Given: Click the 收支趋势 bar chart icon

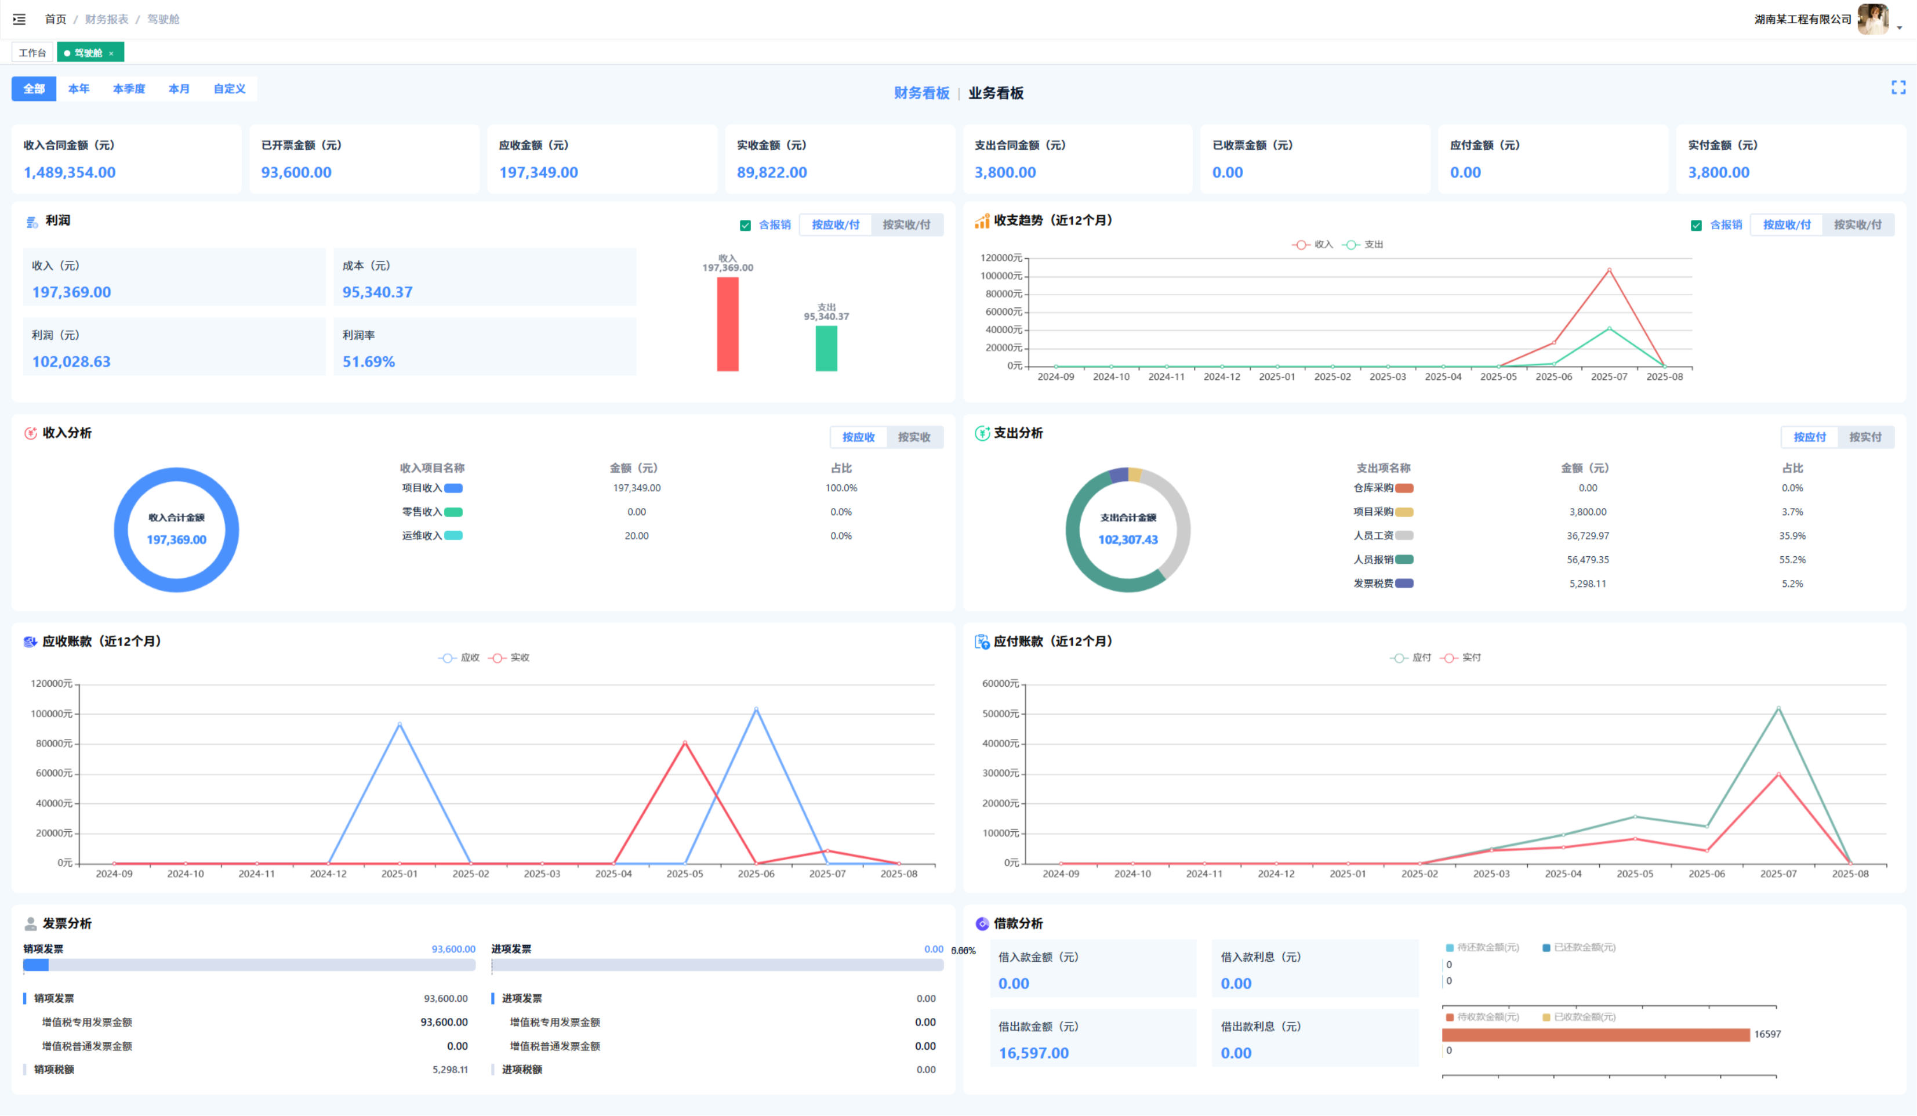Looking at the screenshot, I should click(x=981, y=220).
